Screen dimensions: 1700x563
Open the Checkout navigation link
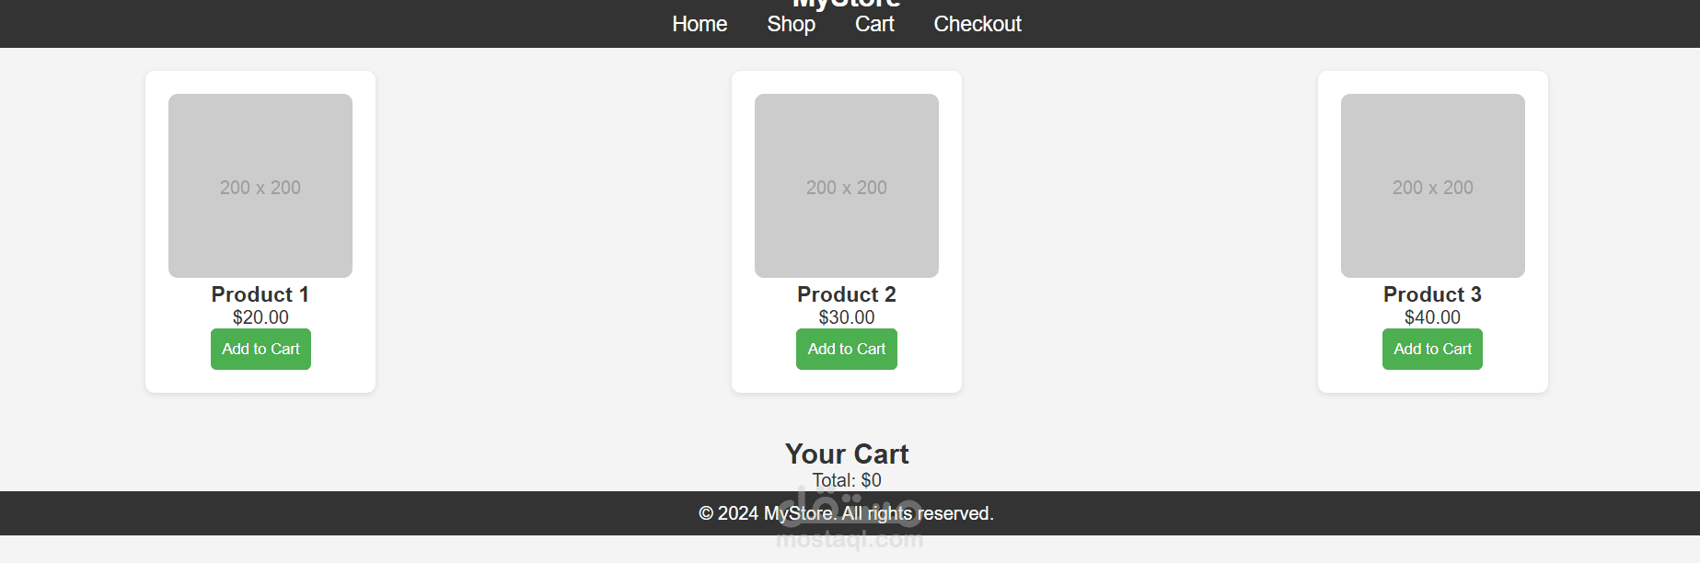tap(977, 24)
